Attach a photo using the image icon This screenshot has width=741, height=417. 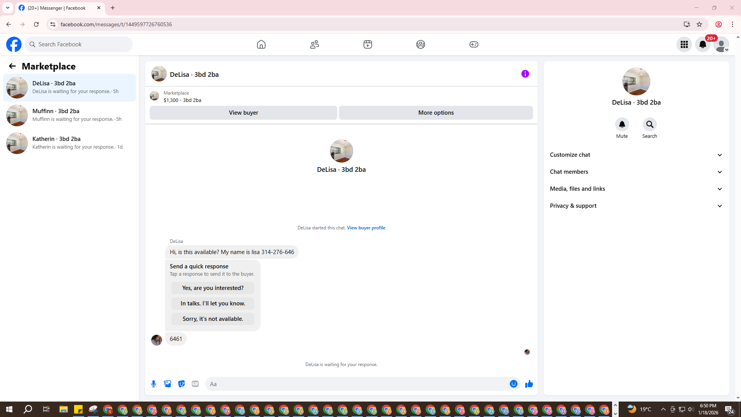(167, 384)
